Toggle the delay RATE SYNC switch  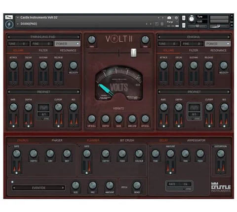click(x=184, y=189)
